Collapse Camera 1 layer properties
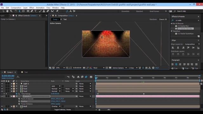The image size is (203, 114). point(12,96)
